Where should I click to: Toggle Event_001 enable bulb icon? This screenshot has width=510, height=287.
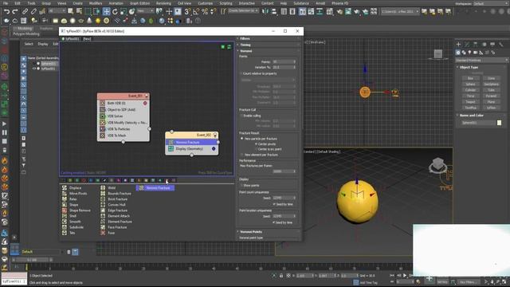(x=146, y=96)
